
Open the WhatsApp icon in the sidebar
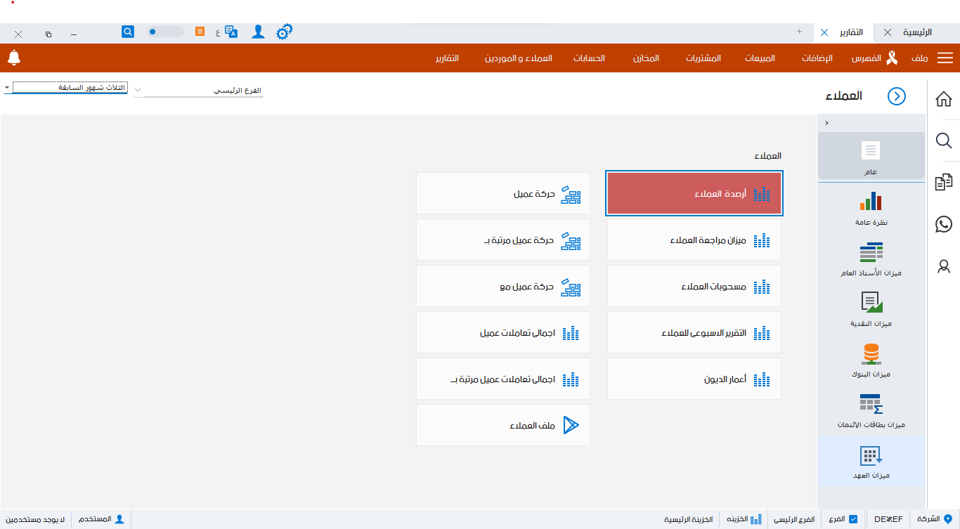click(944, 224)
